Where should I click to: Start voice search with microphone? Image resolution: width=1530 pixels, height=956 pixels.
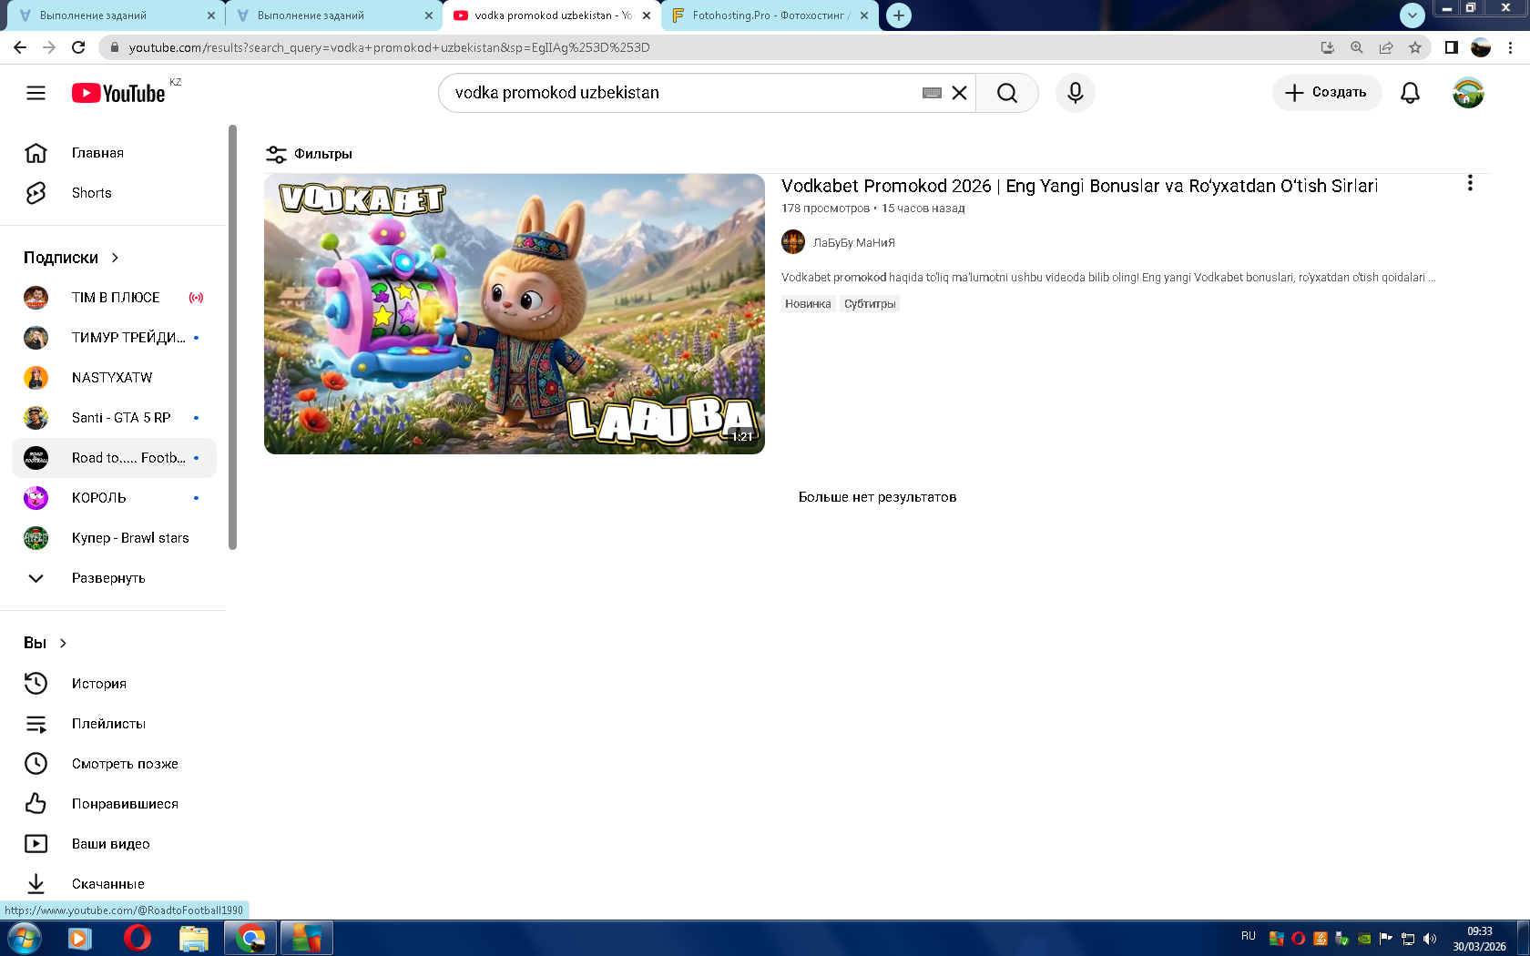point(1076,93)
